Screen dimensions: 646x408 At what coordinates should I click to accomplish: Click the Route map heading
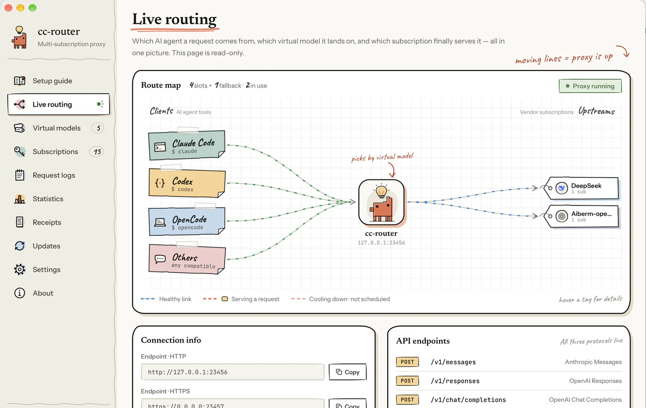[x=161, y=85]
